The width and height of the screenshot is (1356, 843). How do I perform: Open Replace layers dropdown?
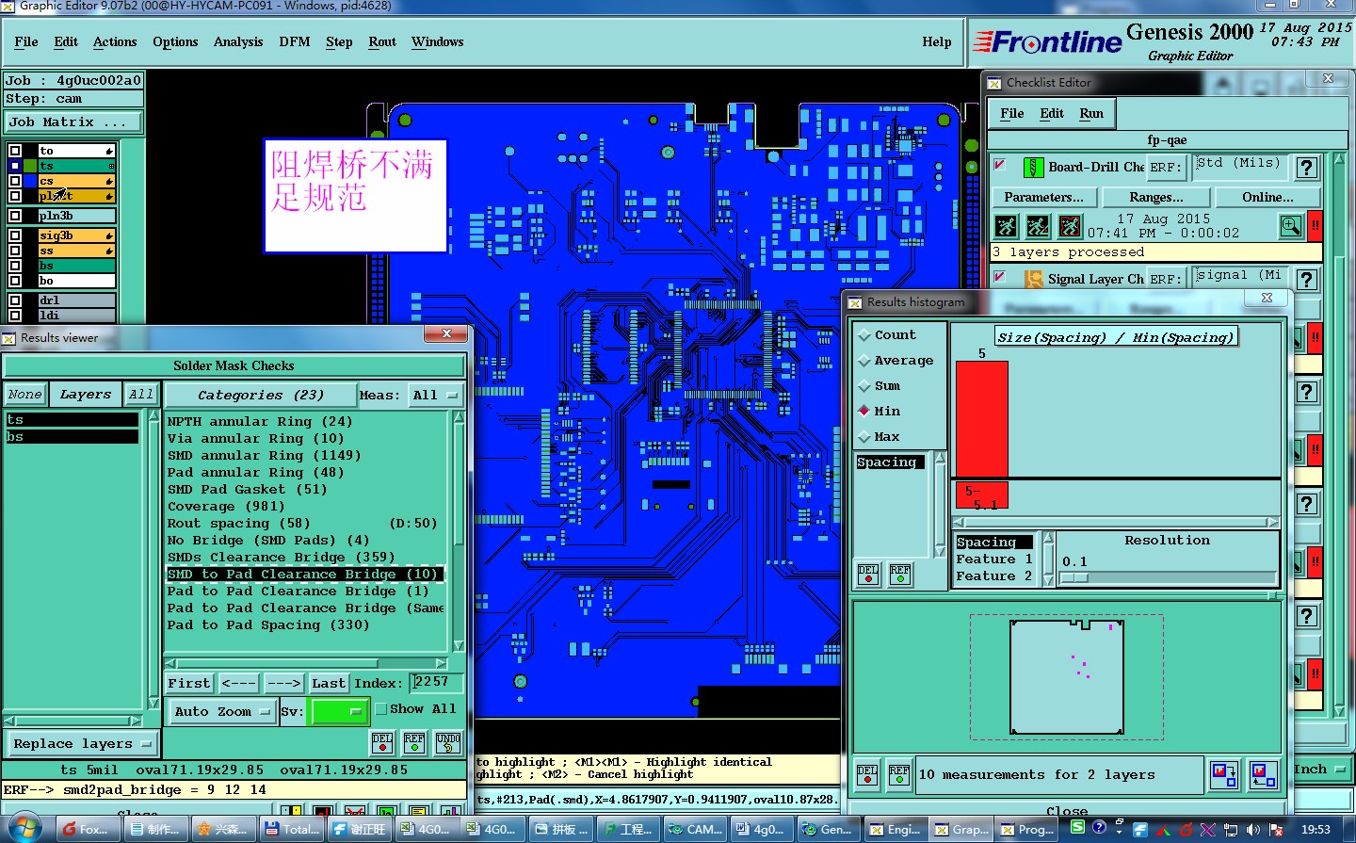coord(82,744)
